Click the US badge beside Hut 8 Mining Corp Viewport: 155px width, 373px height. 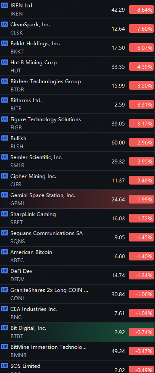[4, 63]
